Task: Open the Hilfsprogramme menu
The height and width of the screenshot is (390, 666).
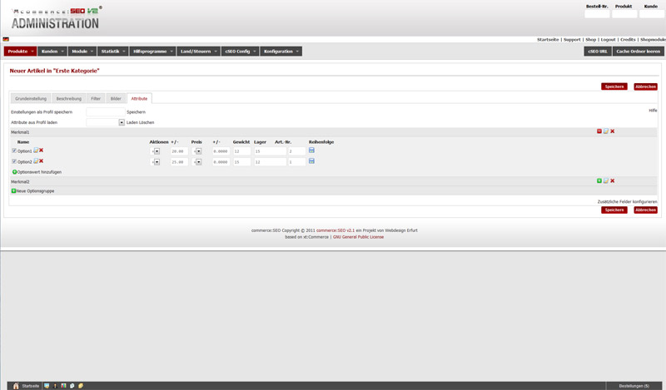Action: (x=152, y=52)
